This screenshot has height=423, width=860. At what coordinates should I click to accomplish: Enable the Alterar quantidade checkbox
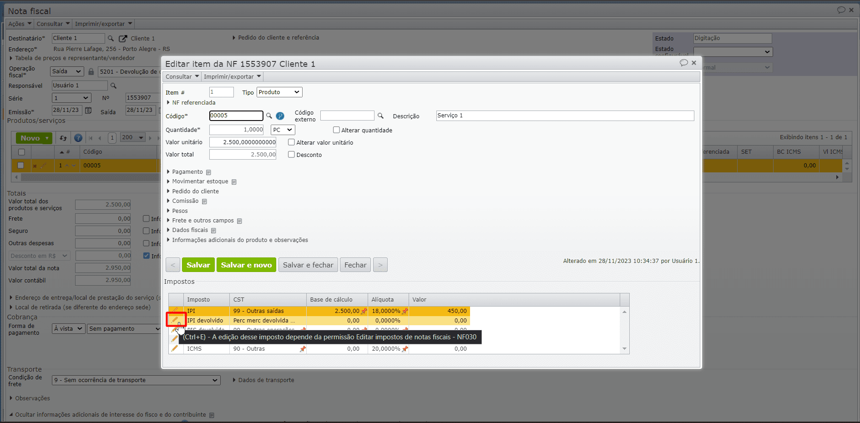pyautogui.click(x=337, y=130)
